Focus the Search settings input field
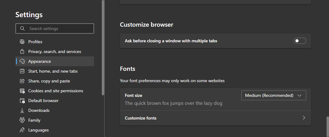Screen dimensions: 329x137 coord(58,29)
